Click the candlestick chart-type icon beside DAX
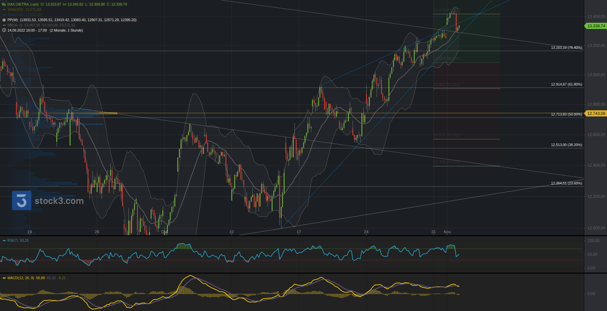 click(x=4, y=4)
